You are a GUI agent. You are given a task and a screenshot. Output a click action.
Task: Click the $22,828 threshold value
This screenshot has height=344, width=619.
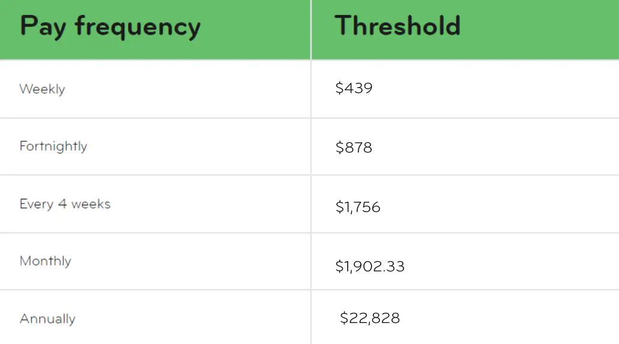tap(370, 318)
